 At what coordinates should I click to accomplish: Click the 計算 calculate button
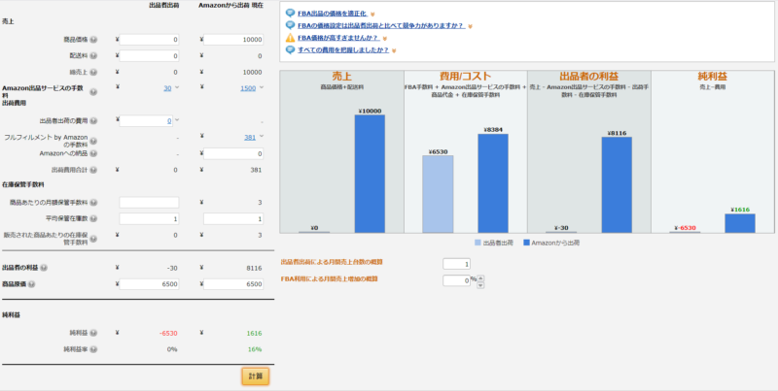256,376
